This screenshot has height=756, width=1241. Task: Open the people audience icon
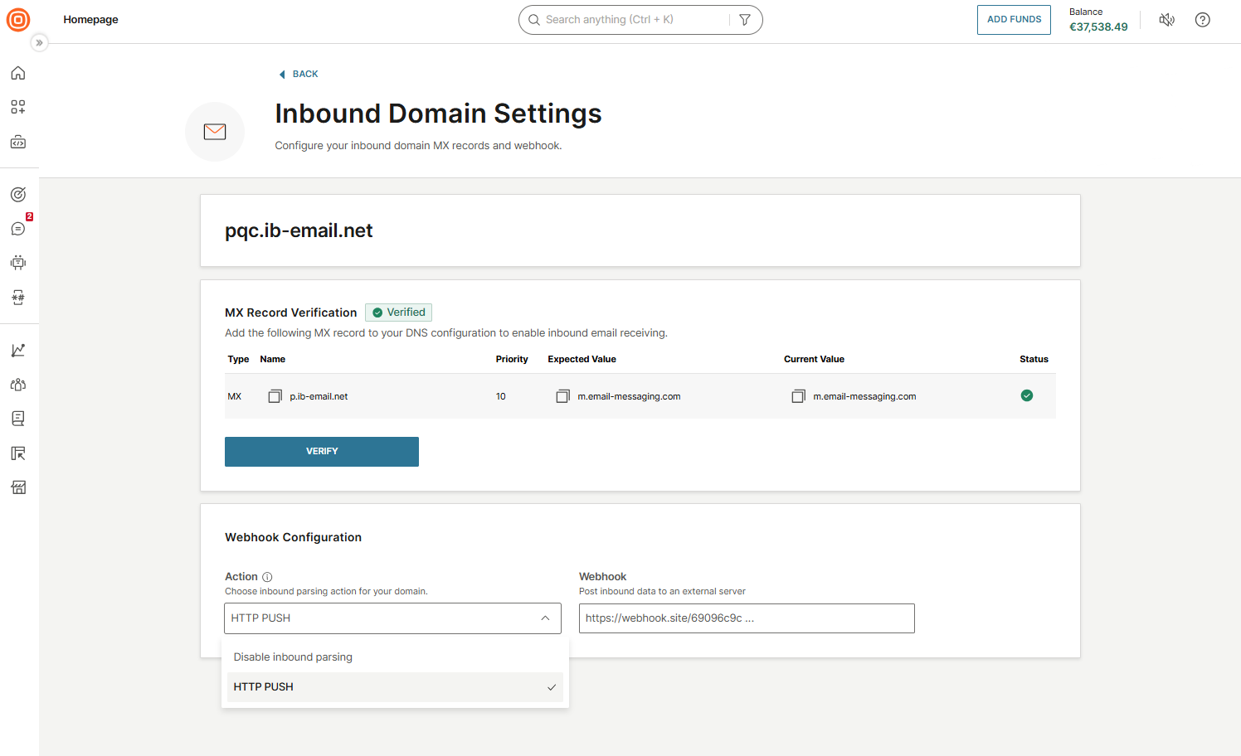click(18, 384)
